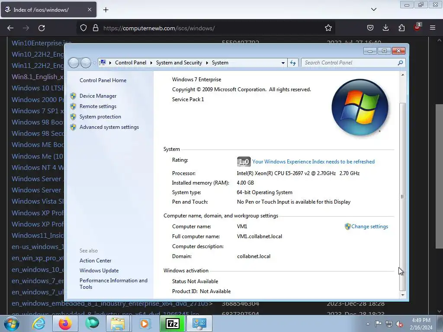Open Pocket save icon in Firefox
Viewport: 443px width, 332px height.
pos(370,28)
